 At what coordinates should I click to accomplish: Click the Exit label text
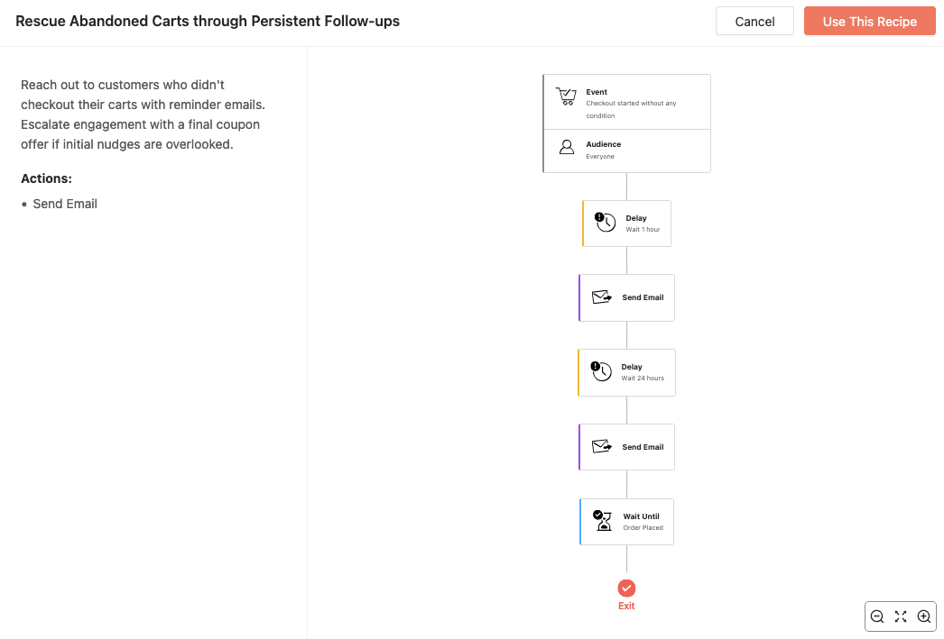(x=626, y=607)
